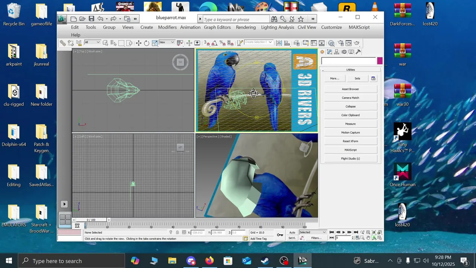The height and width of the screenshot is (268, 476).
Task: Switch to the Display panel tab
Action: pyautogui.click(x=351, y=52)
